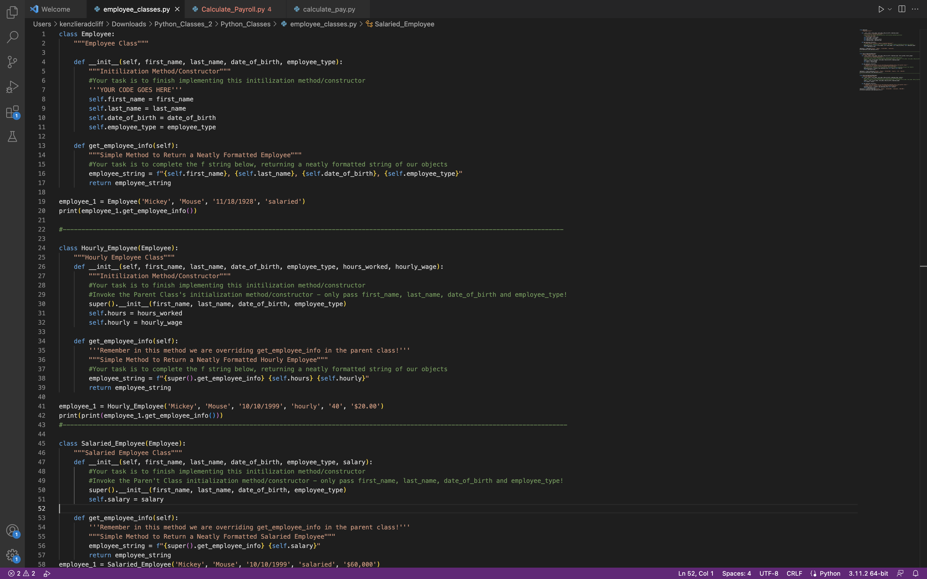Close the employee_classes.py tab
Viewport: 927px width, 579px height.
[x=177, y=9]
